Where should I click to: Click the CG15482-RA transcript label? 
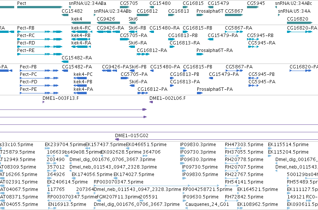pos(77,58)
